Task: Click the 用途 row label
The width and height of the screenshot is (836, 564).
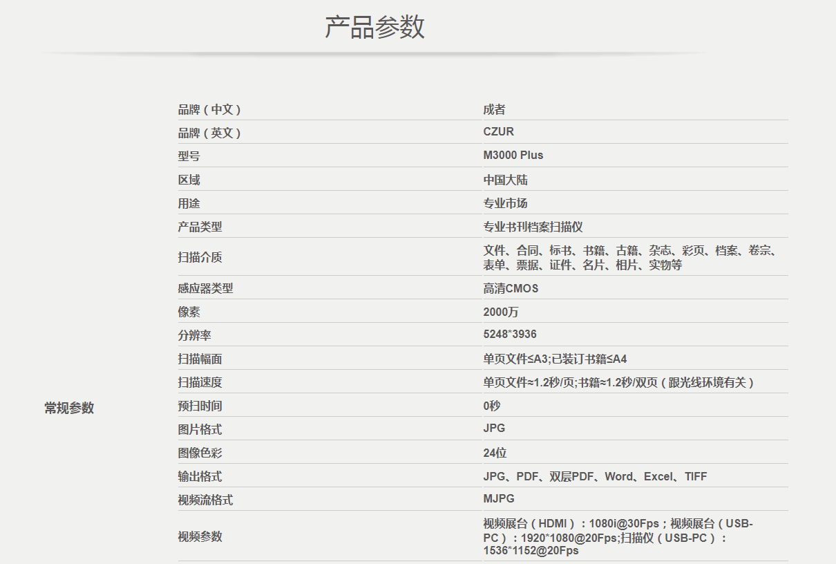Action: point(189,203)
